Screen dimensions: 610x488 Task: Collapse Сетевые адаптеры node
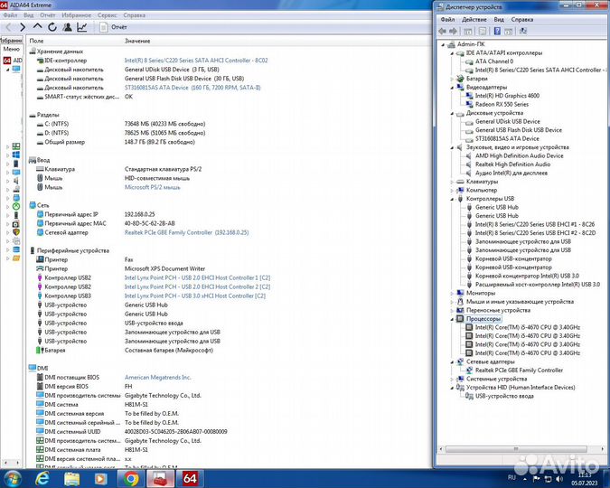452,361
